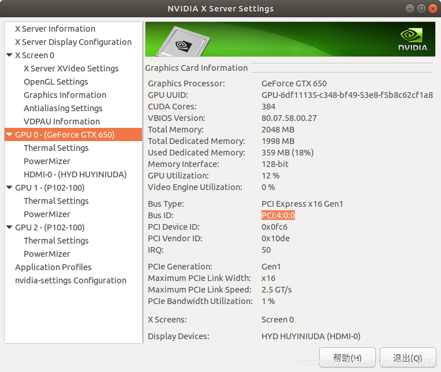Open PowerMizer under GPU 0
The image size is (441, 372).
(x=47, y=161)
